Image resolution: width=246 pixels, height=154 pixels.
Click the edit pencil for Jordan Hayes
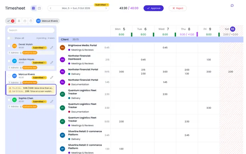tap(52, 62)
